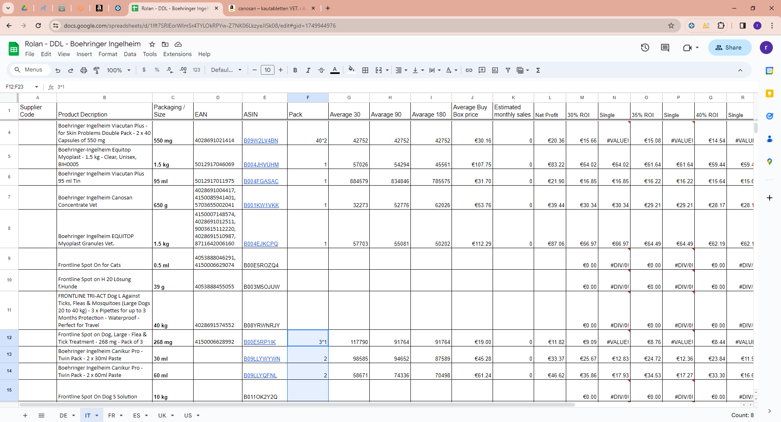The height and width of the screenshot is (422, 781).
Task: Open ASIN link B09LLYWYWN
Action: (262, 359)
